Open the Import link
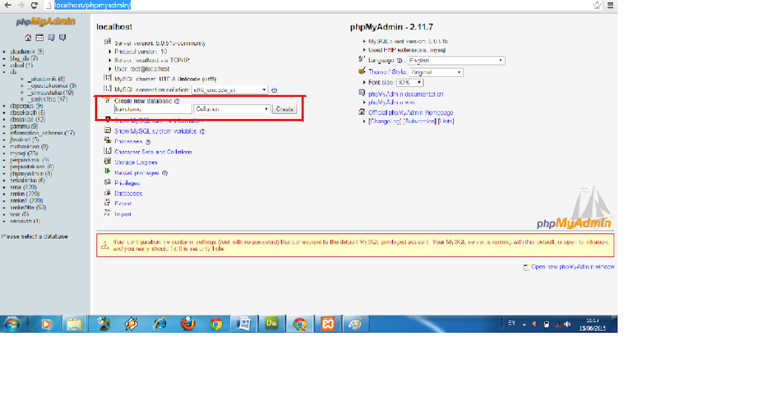Screen dimensions: 767x403 point(123,214)
